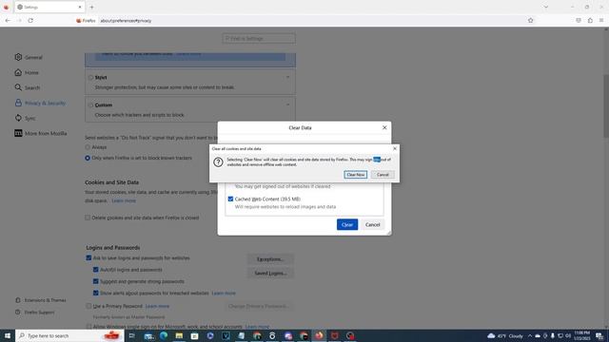
Task: Select the Strict protection radio button
Action: [90, 78]
